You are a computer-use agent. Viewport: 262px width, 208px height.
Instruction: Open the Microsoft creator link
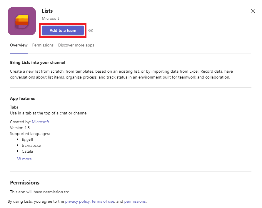[41, 122]
